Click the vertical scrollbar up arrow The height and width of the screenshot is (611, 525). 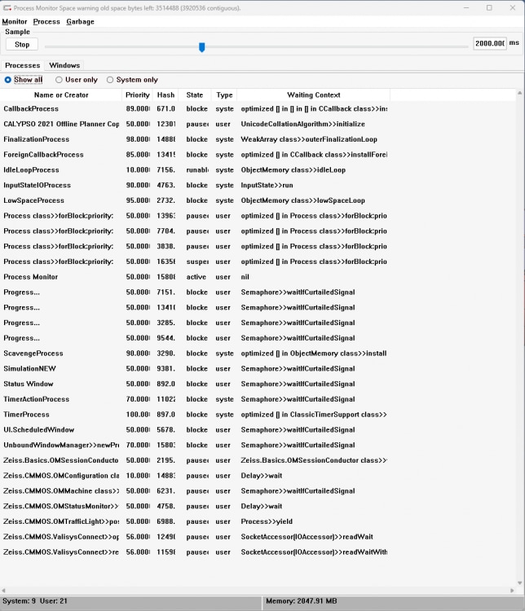(519, 93)
